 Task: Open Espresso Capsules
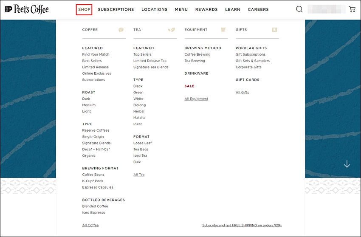pyautogui.click(x=98, y=187)
